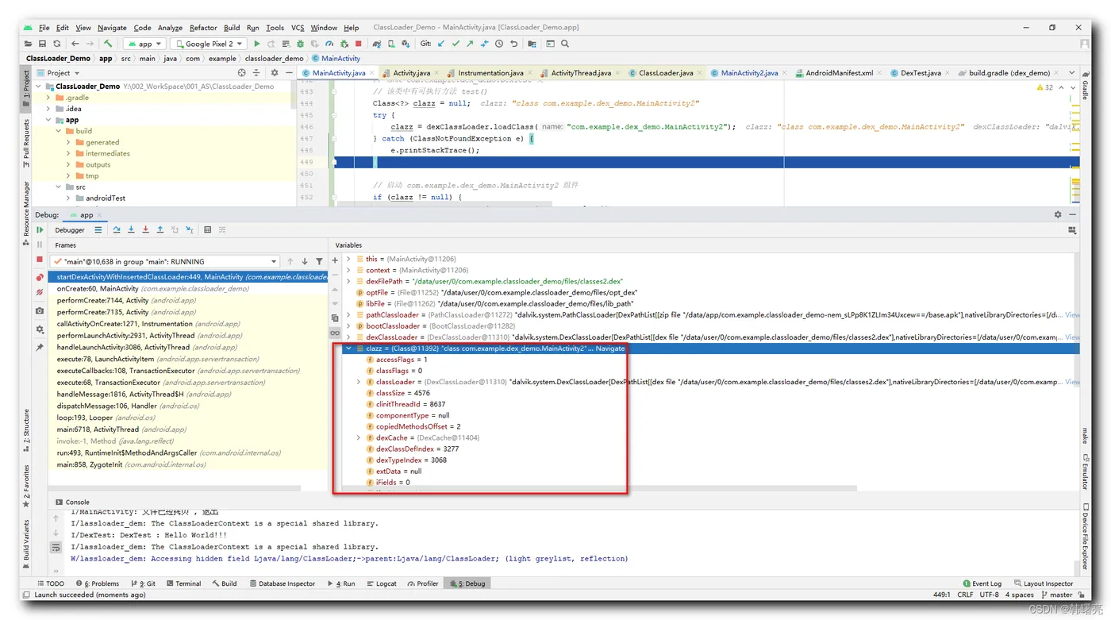Click the Git history clock icon
This screenshot has width=1111, height=620.
[499, 44]
